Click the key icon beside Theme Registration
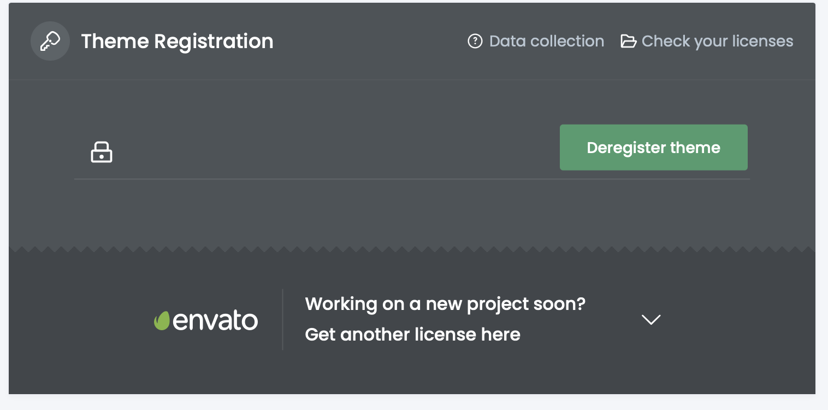Screen dimensions: 828x410 click(50, 41)
